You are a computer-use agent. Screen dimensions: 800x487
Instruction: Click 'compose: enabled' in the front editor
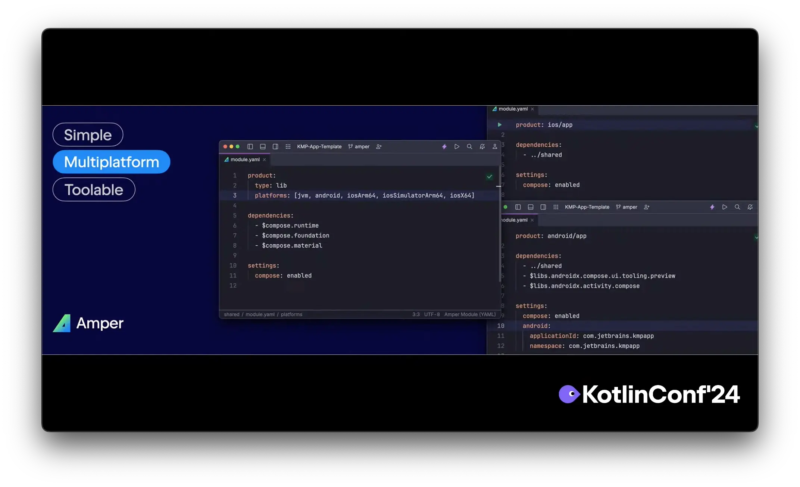tap(283, 276)
